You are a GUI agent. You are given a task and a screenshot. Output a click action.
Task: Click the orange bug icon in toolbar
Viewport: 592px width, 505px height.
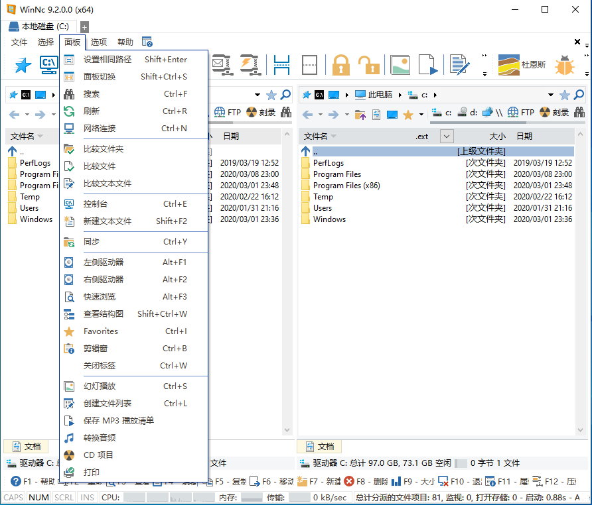pyautogui.click(x=565, y=65)
